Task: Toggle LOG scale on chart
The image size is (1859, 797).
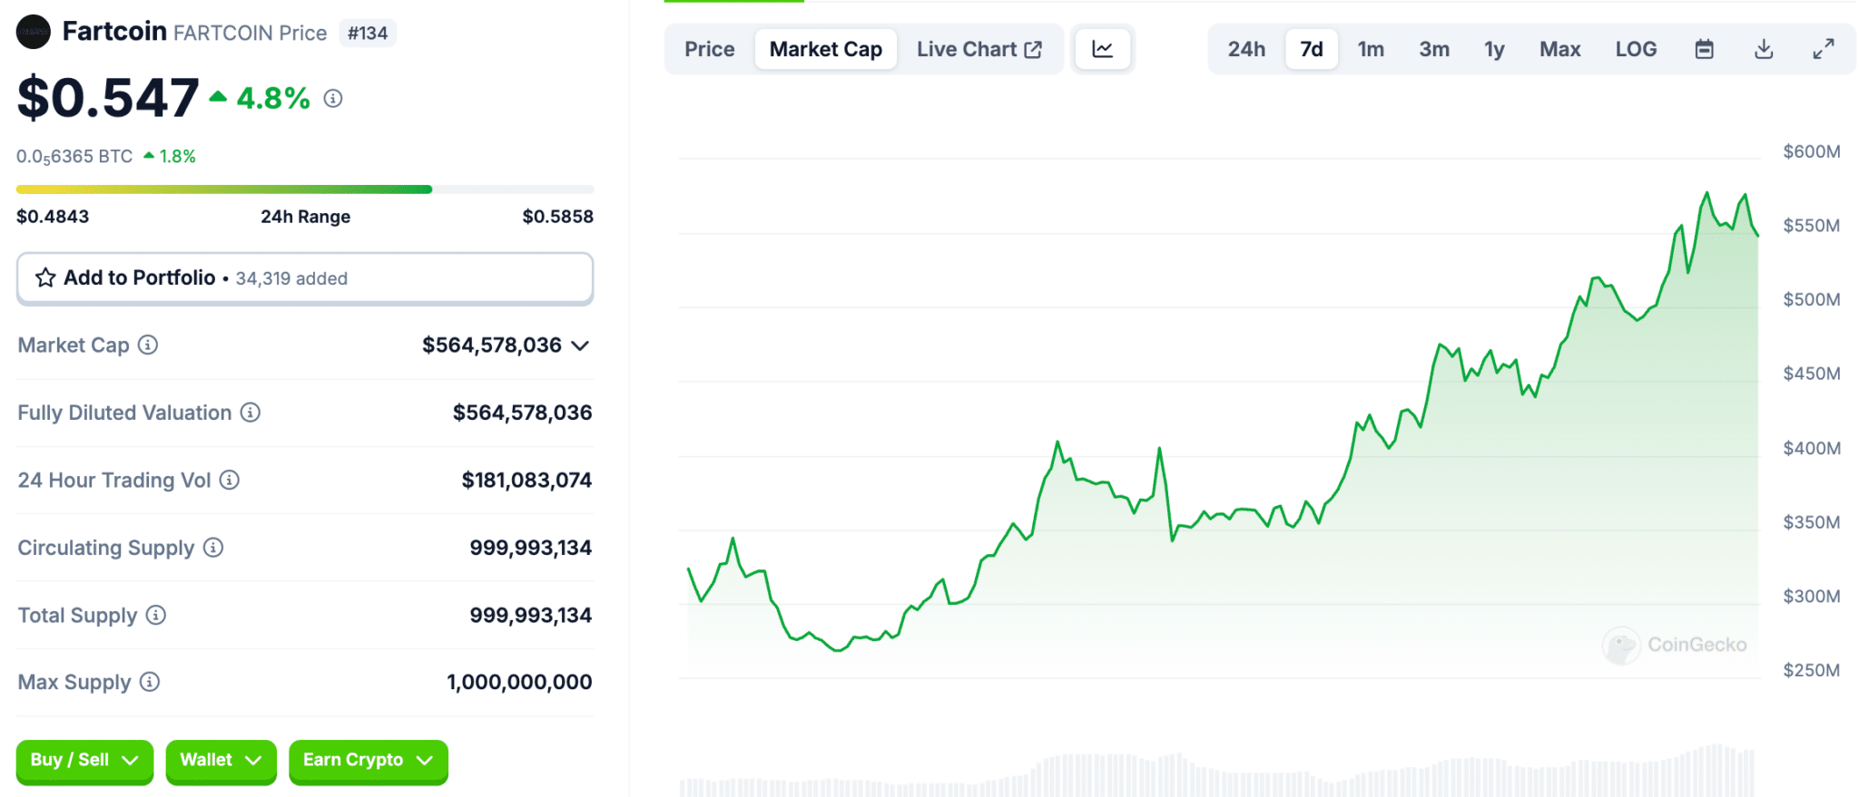Action: click(x=1636, y=49)
